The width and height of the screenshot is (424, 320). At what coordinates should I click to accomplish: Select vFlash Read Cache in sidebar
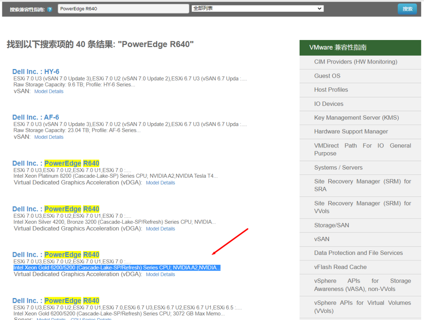click(x=360, y=267)
